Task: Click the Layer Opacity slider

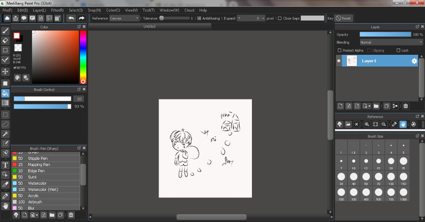Action: (385, 34)
